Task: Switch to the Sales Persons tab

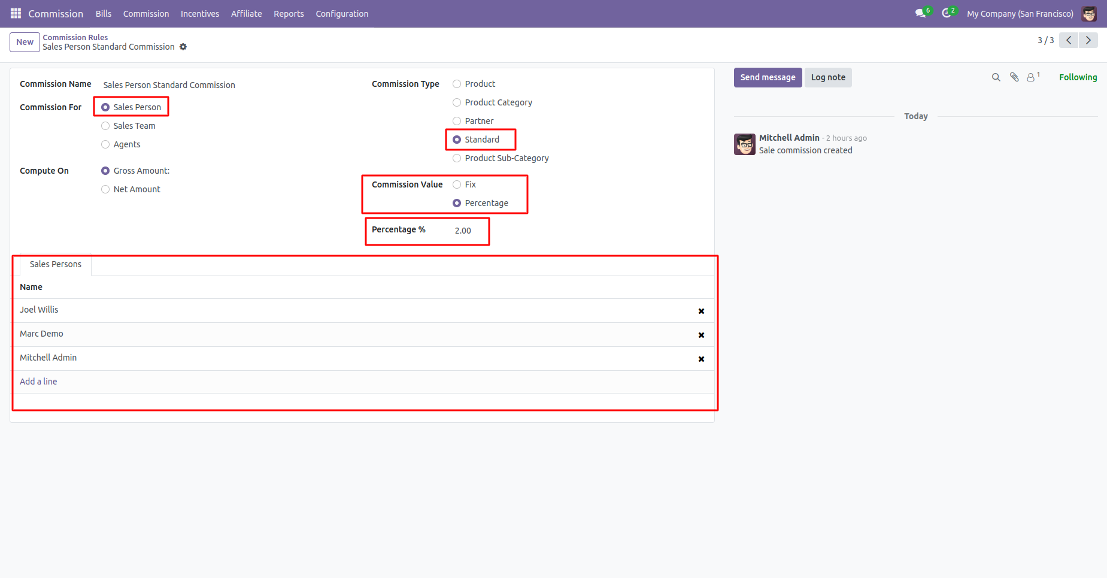Action: (56, 264)
